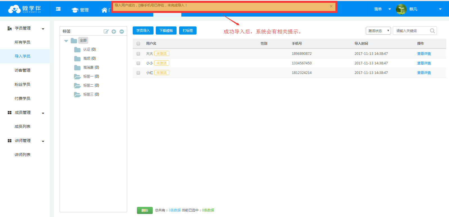The height and width of the screenshot is (217, 449).
Task: Click the remove tag minus icon
Action: tap(122, 31)
